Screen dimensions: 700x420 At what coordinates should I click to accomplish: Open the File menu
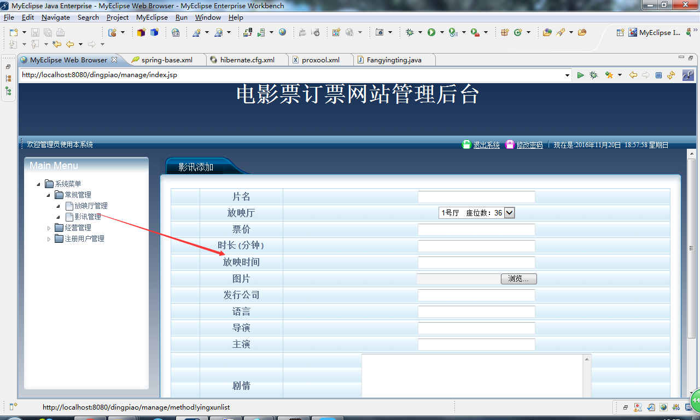click(x=9, y=17)
